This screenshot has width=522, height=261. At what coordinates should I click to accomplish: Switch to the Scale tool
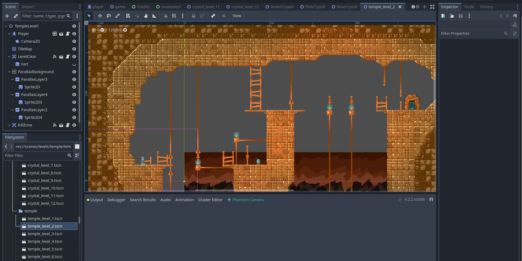pos(117,16)
